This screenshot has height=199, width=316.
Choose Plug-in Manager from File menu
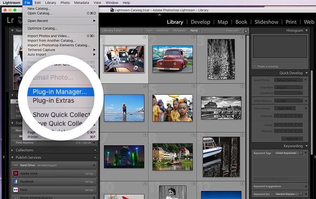point(61,92)
